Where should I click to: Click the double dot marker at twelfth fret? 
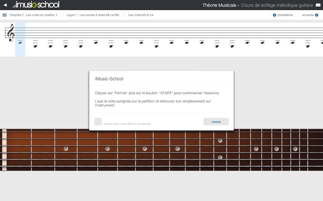[220, 149]
